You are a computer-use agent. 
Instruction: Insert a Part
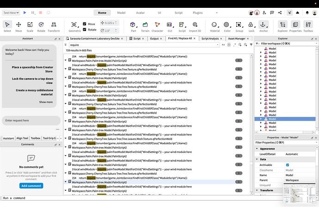(133, 27)
